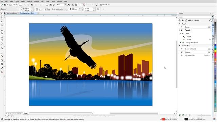
Task: Click the Open file icon
Action: point(5,5)
